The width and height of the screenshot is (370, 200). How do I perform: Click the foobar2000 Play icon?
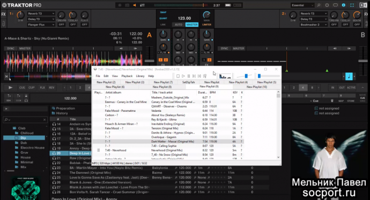tap(183, 76)
